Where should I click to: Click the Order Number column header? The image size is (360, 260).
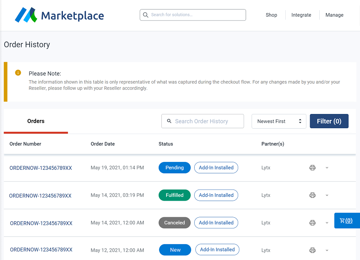(x=25, y=144)
